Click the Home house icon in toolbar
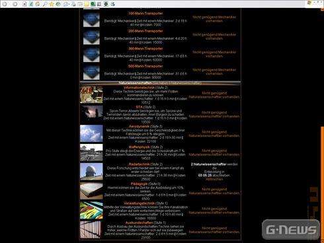The width and height of the screenshot is (324, 243). pyautogui.click(x=38, y=4)
